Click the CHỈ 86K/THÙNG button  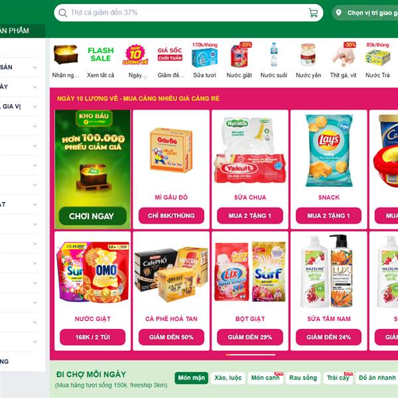[171, 216]
